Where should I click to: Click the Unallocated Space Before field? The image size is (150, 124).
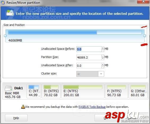pyautogui.click(x=89, y=49)
